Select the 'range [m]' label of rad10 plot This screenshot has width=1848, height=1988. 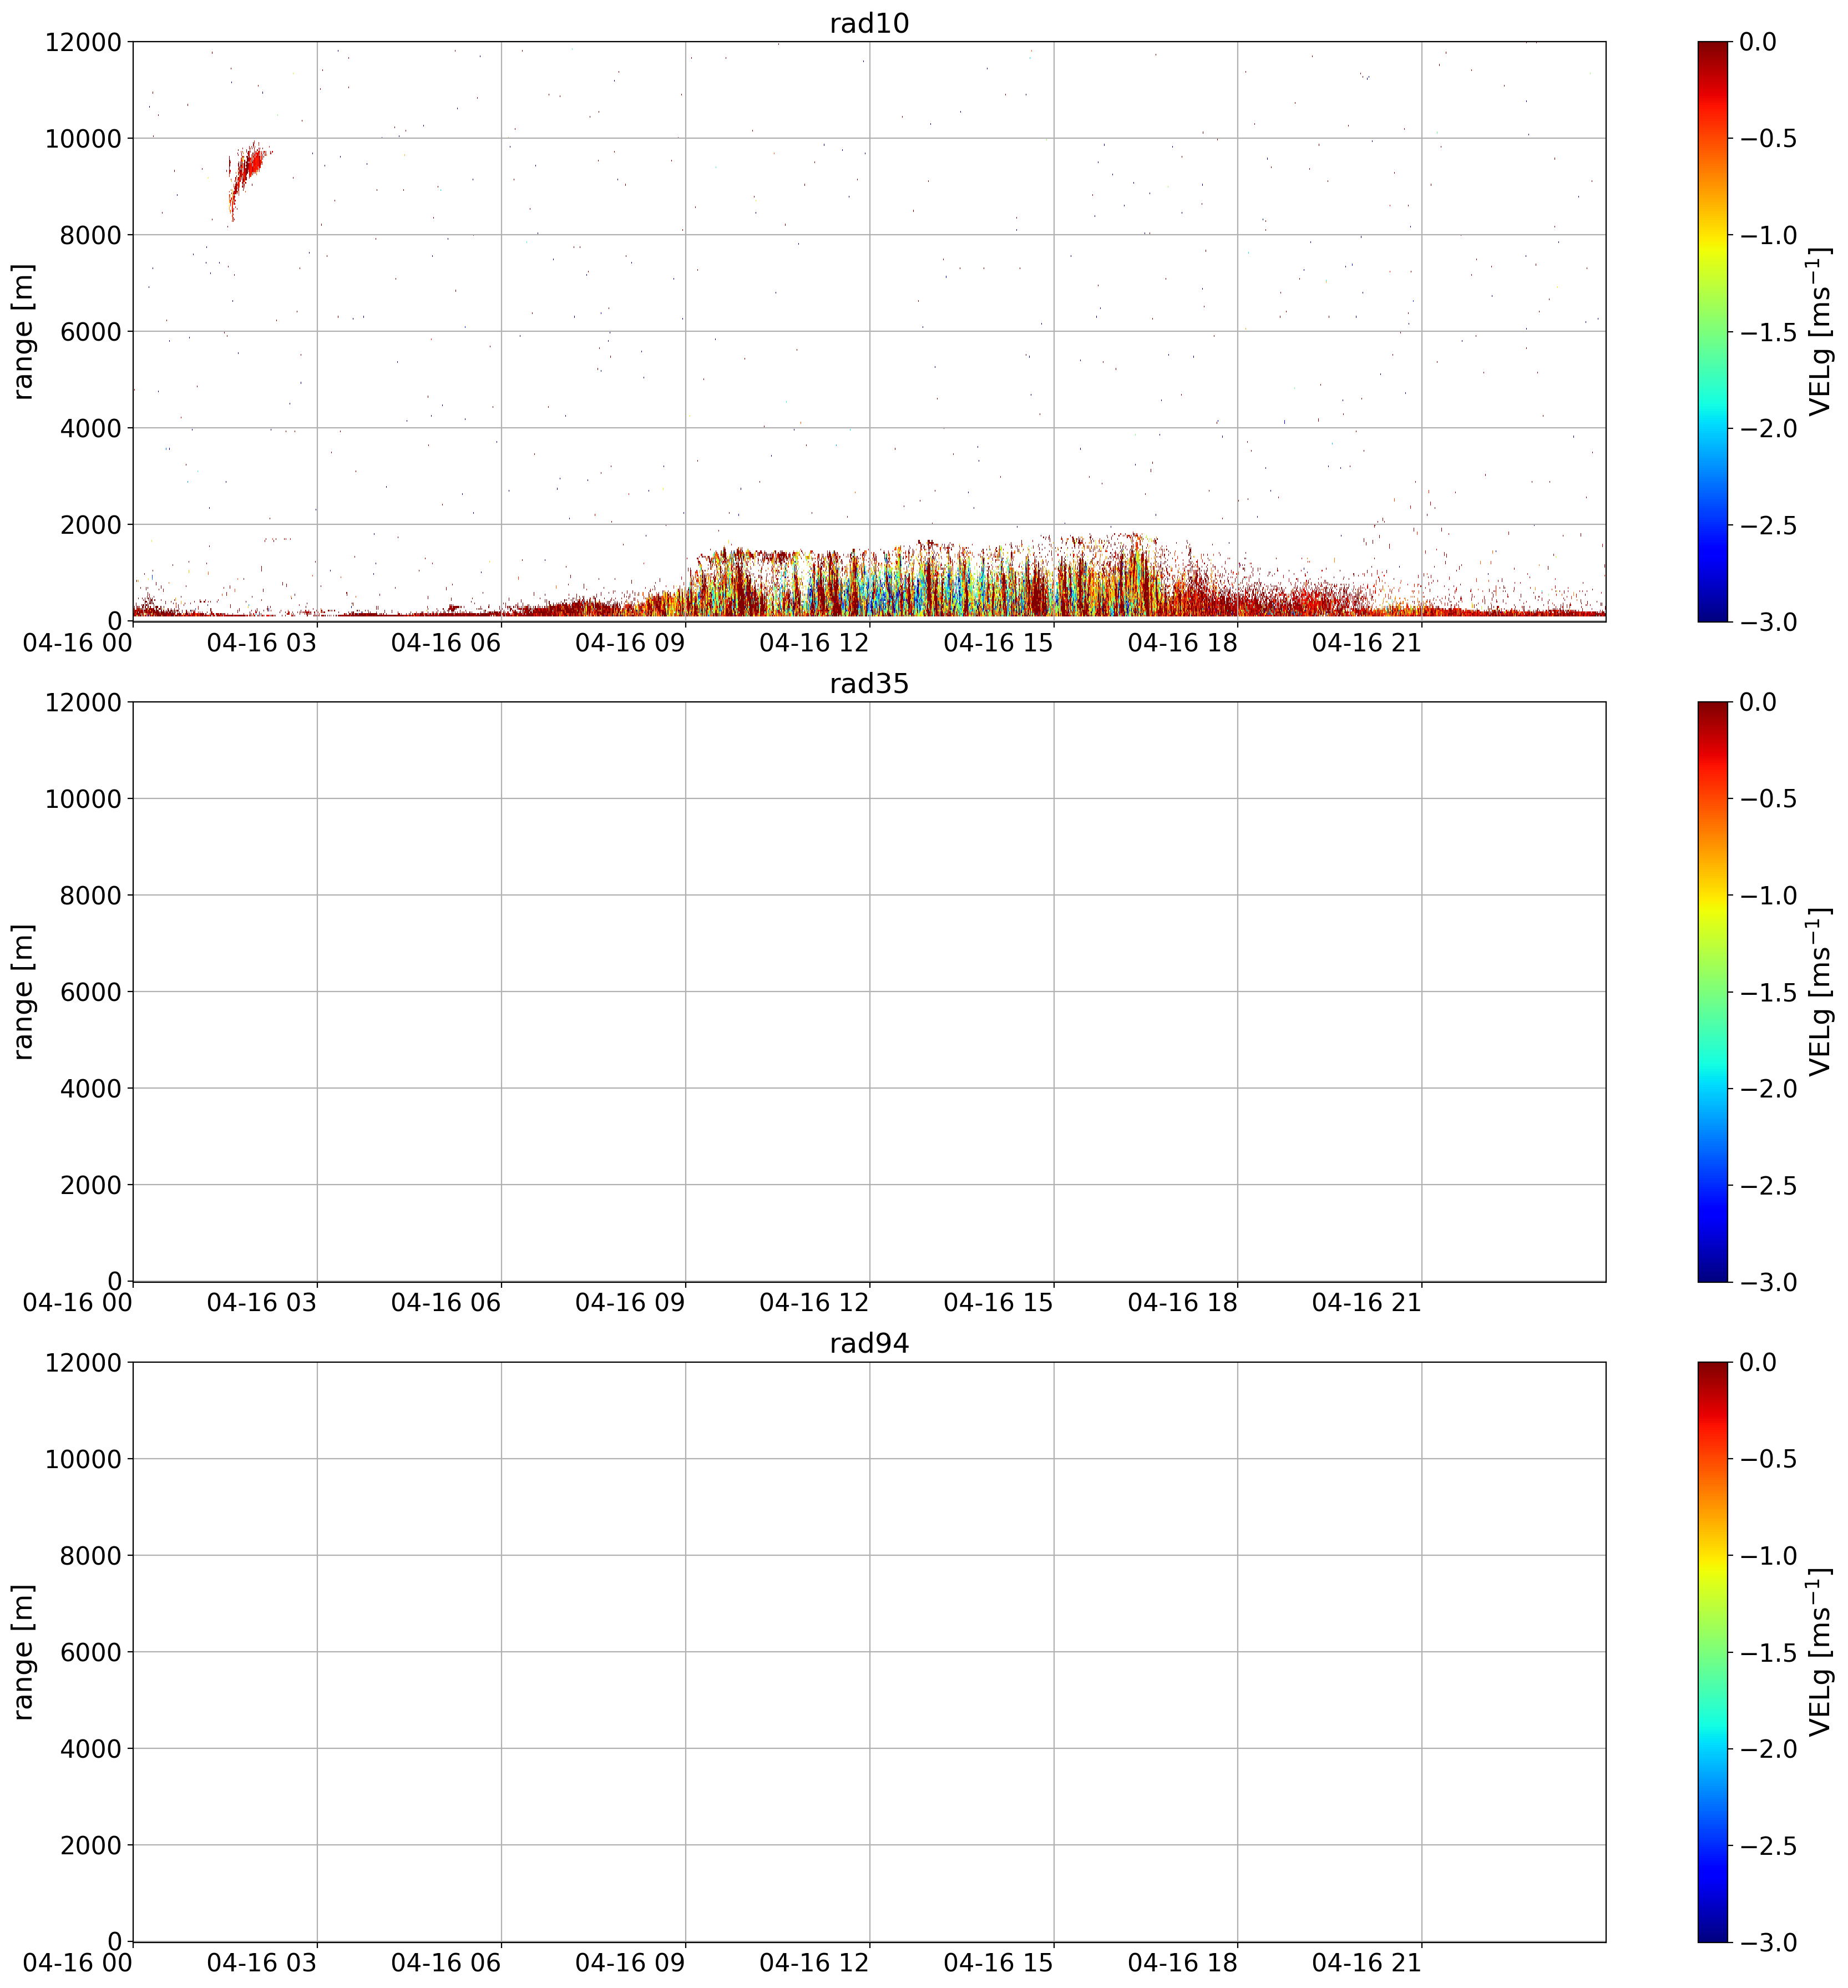tap(23, 331)
